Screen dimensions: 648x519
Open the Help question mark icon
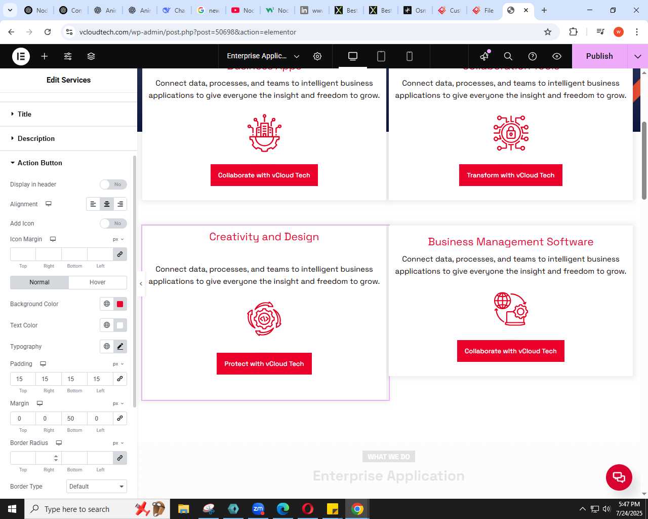click(x=533, y=56)
